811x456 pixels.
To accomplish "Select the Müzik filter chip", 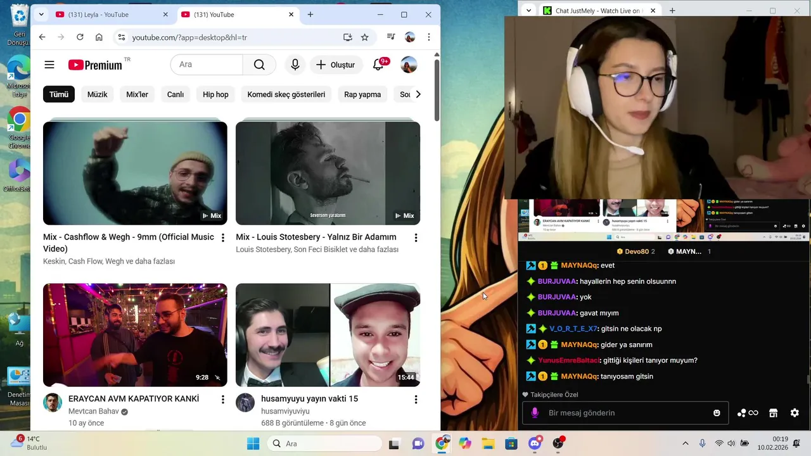I will 98,94.
